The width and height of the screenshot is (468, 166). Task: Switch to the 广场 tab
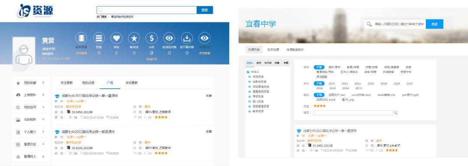pyautogui.click(x=110, y=83)
